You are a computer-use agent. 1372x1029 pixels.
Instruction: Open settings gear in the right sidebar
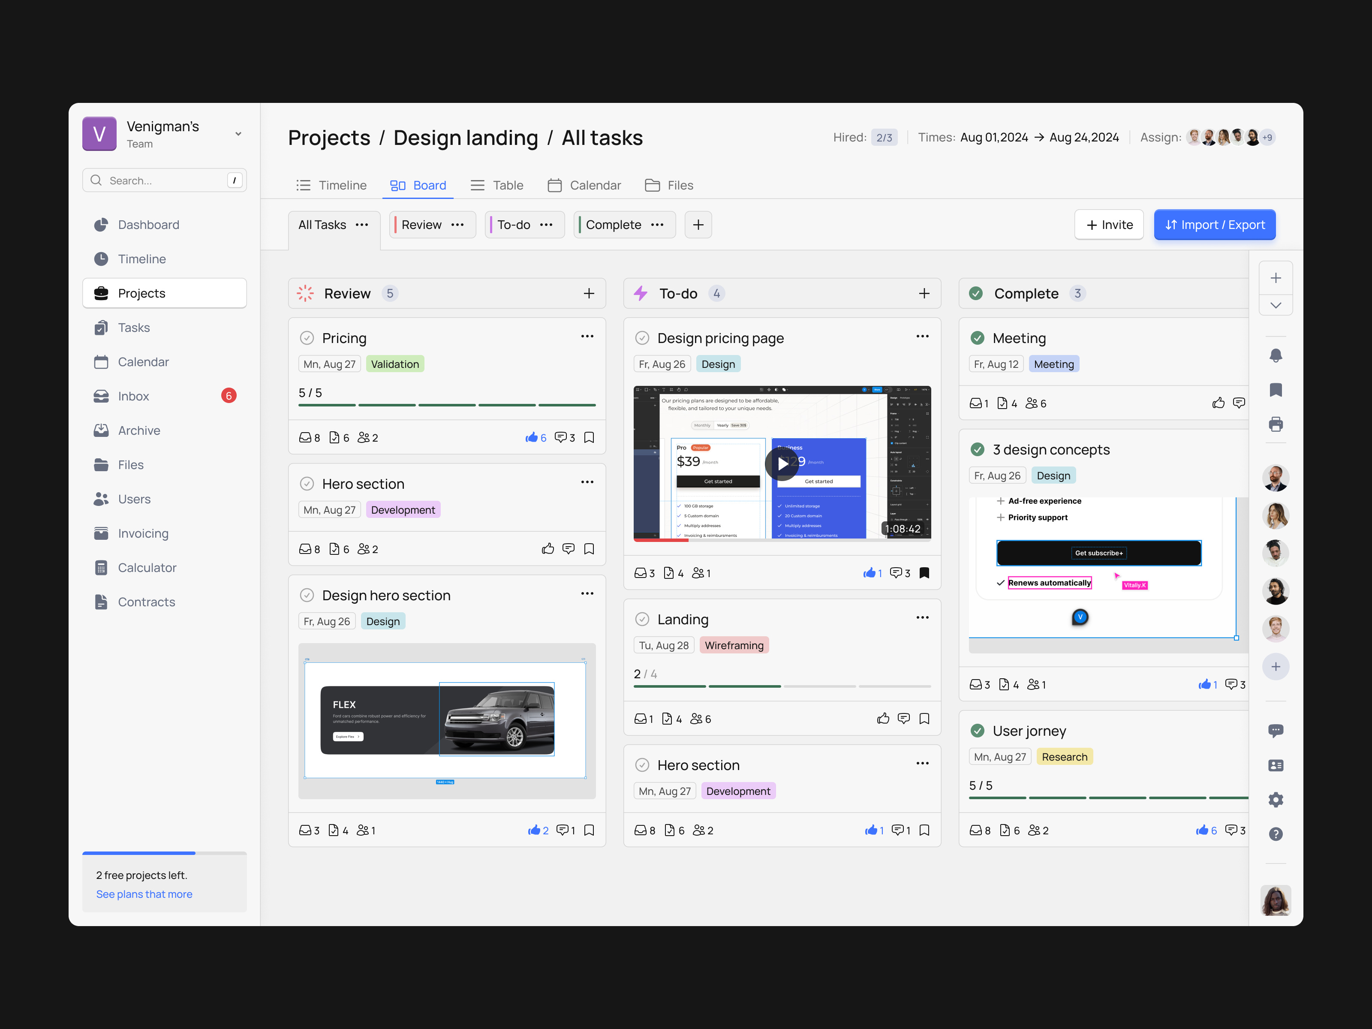click(x=1276, y=800)
